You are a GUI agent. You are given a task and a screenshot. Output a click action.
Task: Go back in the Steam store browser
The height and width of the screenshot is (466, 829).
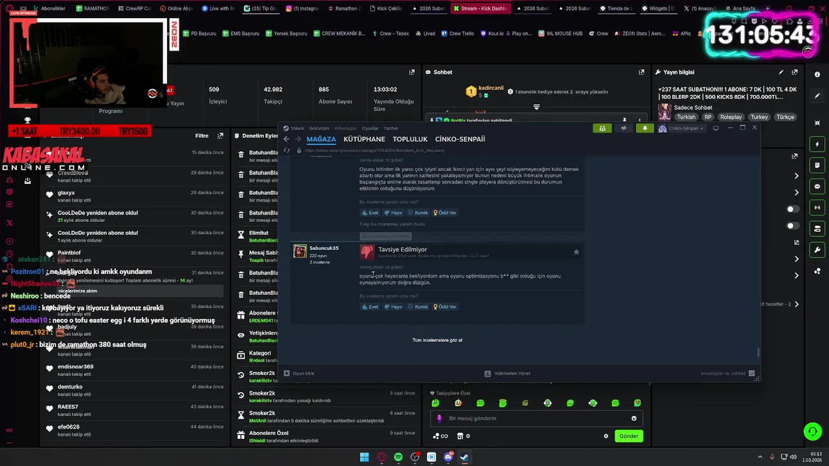coord(286,139)
